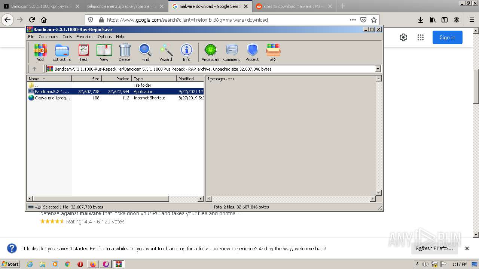Open the Firefox downloads panel

click(421, 20)
